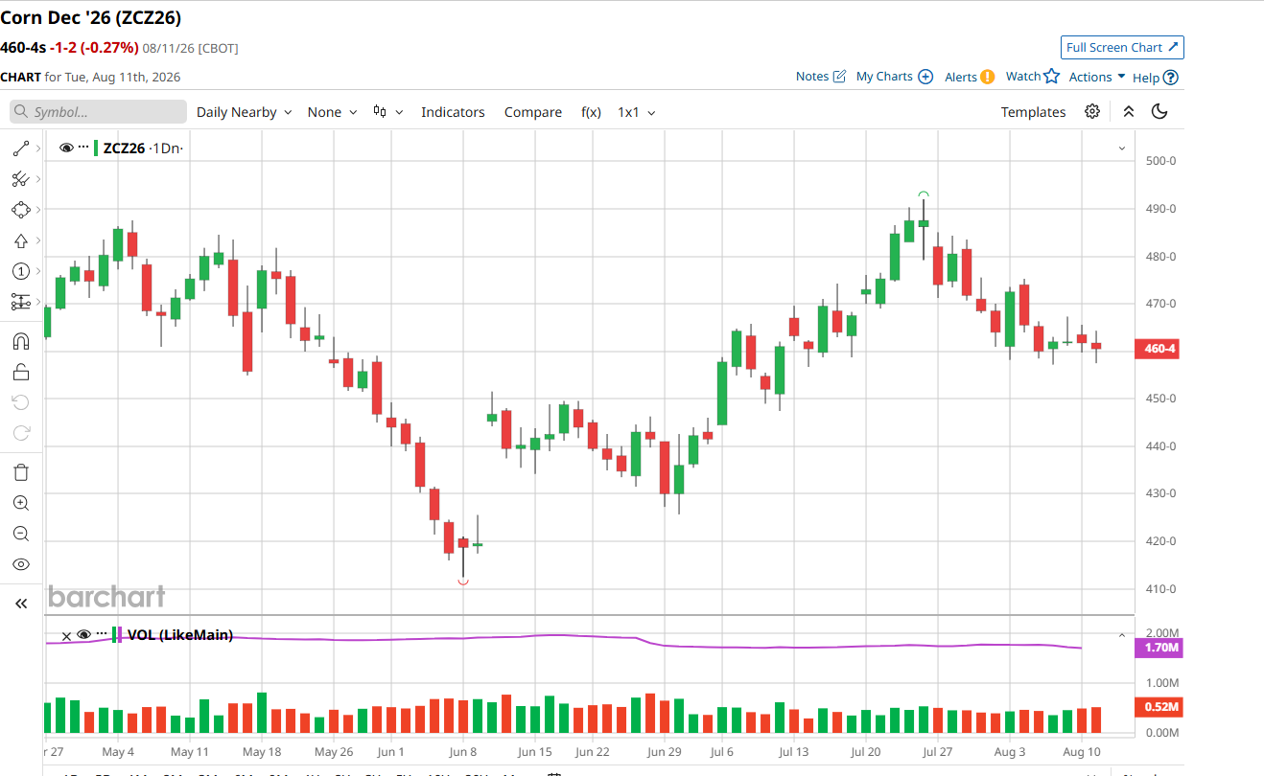Remove the VOL indicator pane

pos(66,635)
